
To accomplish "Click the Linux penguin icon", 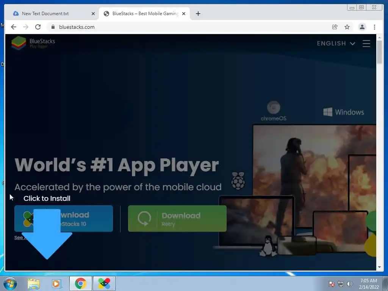I will 268,246.
